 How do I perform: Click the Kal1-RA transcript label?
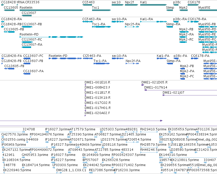tap(147, 19)
